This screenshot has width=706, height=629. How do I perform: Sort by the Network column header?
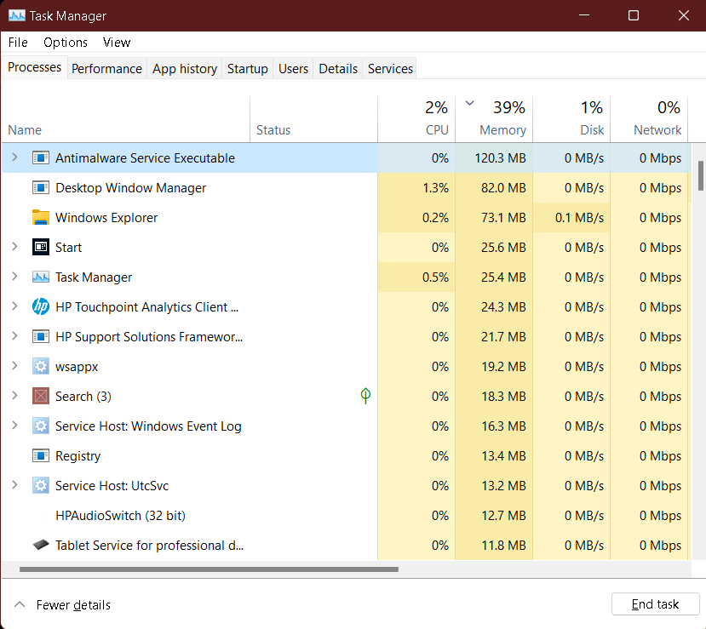point(649,120)
